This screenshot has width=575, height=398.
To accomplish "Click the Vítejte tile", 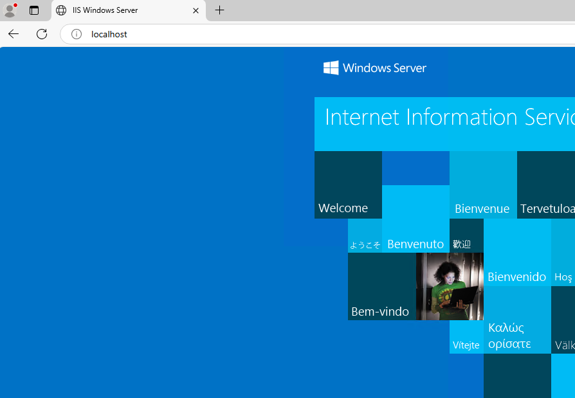I will 466,337.
